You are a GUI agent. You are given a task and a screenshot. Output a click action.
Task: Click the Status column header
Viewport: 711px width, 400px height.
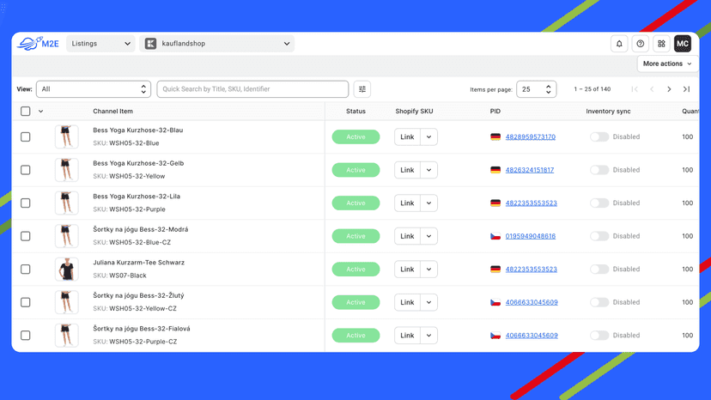[356, 111]
